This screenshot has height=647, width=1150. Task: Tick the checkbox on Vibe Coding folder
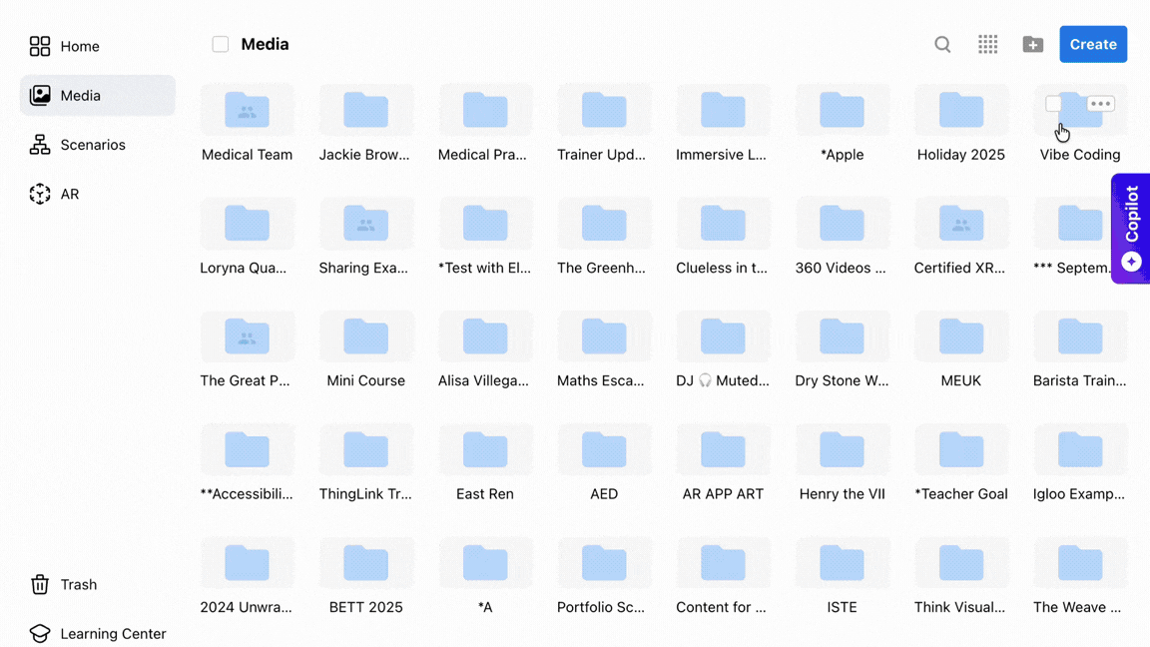(1053, 104)
